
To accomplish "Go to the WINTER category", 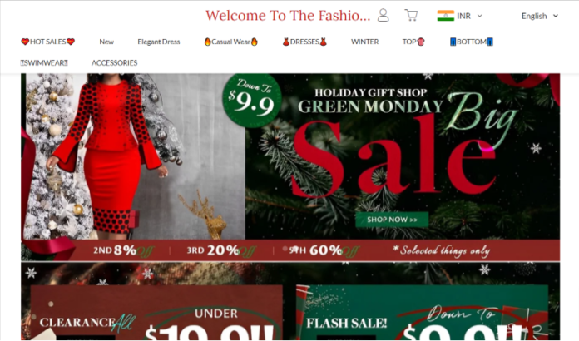I will coord(364,42).
